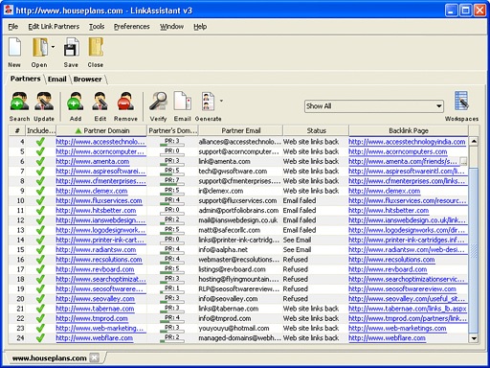Open the Help menu

(x=200, y=27)
